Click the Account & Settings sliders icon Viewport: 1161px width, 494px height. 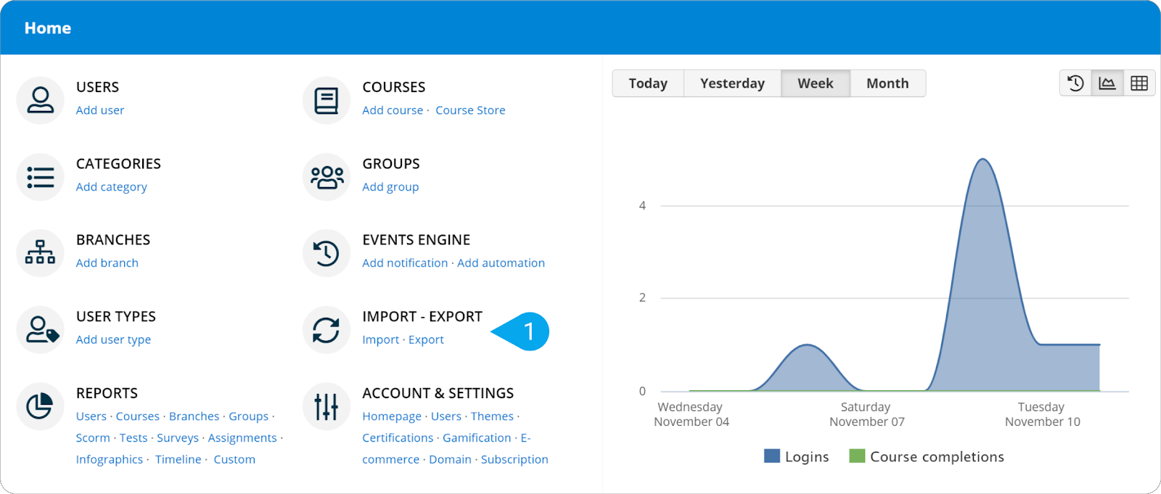[327, 406]
